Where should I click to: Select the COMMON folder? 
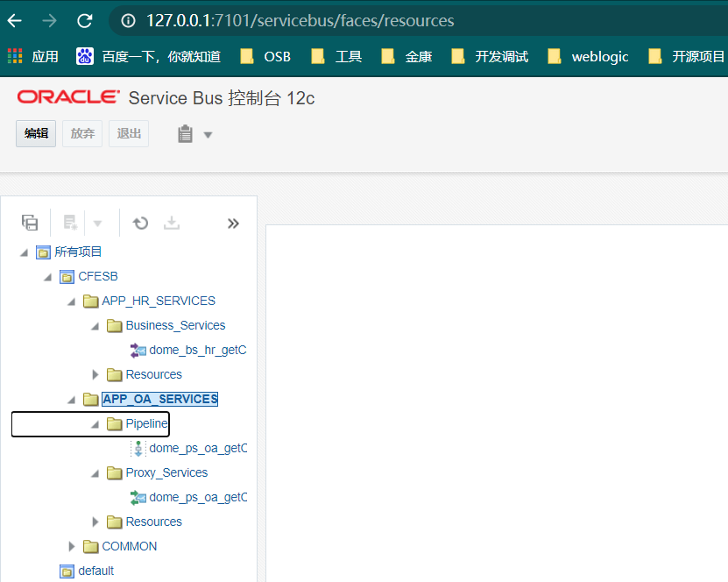point(130,546)
